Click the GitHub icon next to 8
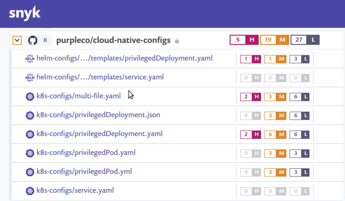 [x=33, y=40]
